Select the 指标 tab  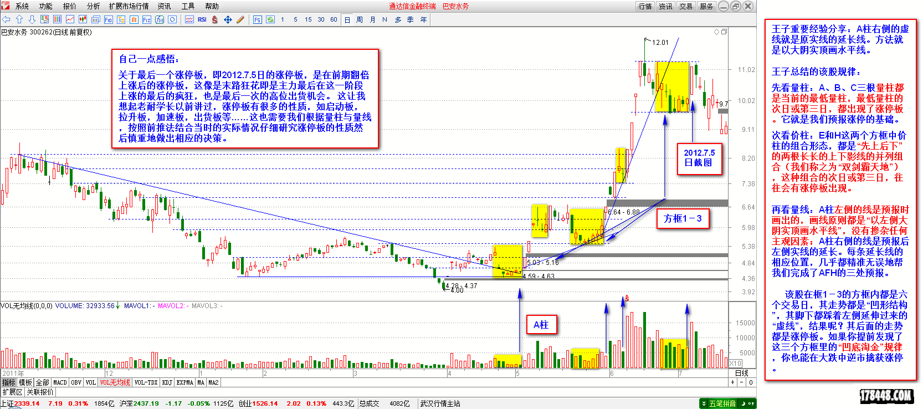9,382
